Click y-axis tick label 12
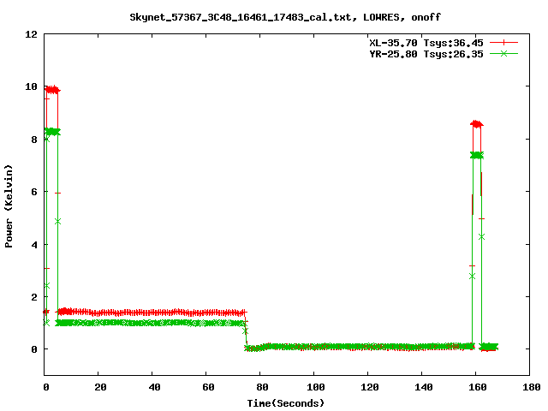 (31, 34)
